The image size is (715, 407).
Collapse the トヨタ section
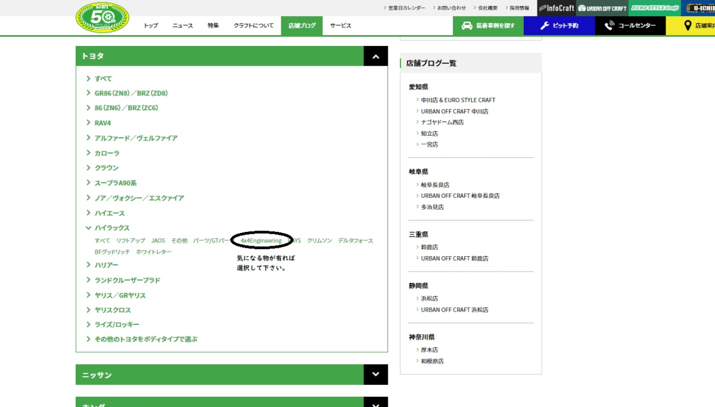(375, 56)
